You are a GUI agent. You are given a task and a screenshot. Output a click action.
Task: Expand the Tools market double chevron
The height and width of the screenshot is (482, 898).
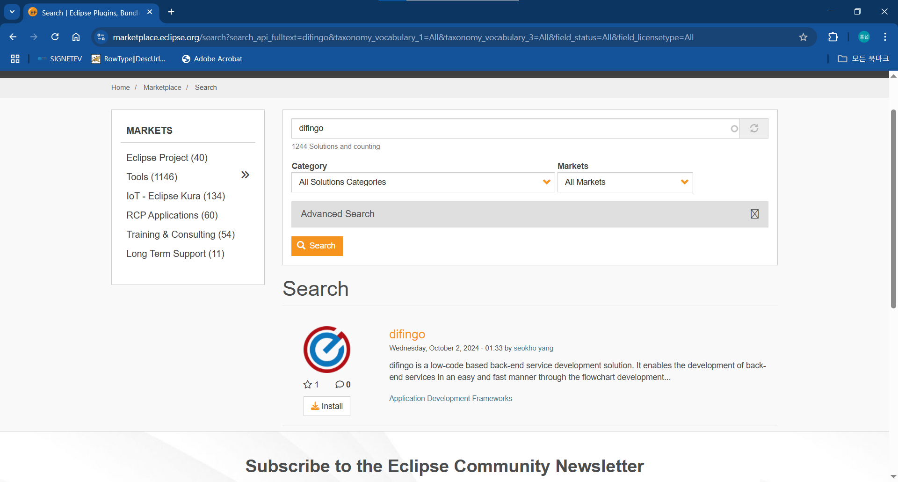245,175
